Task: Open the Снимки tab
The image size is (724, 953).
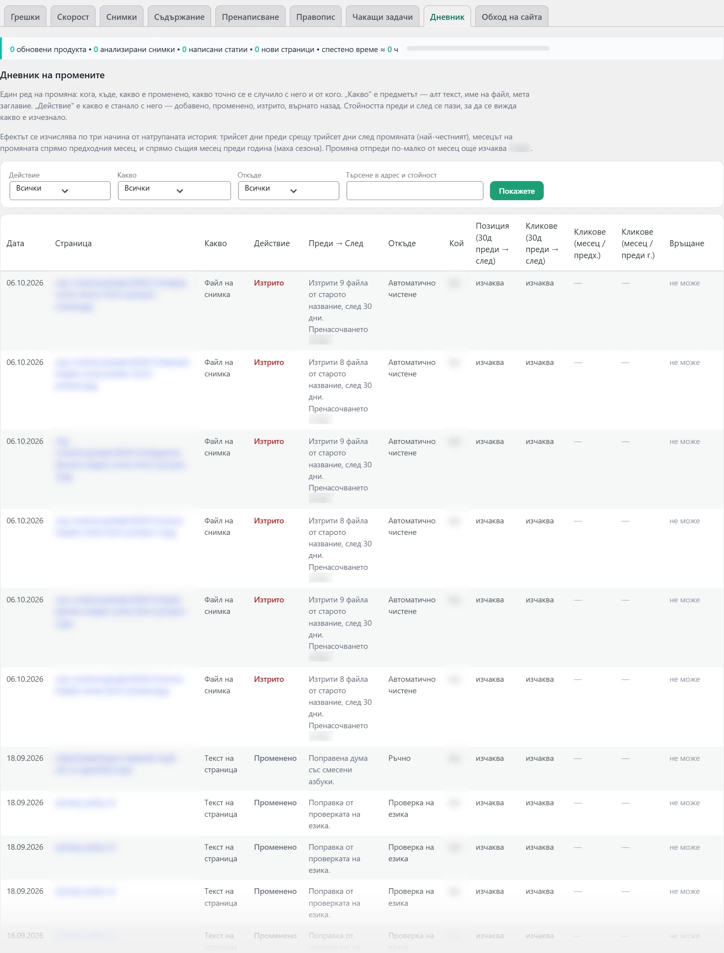Action: tap(121, 17)
